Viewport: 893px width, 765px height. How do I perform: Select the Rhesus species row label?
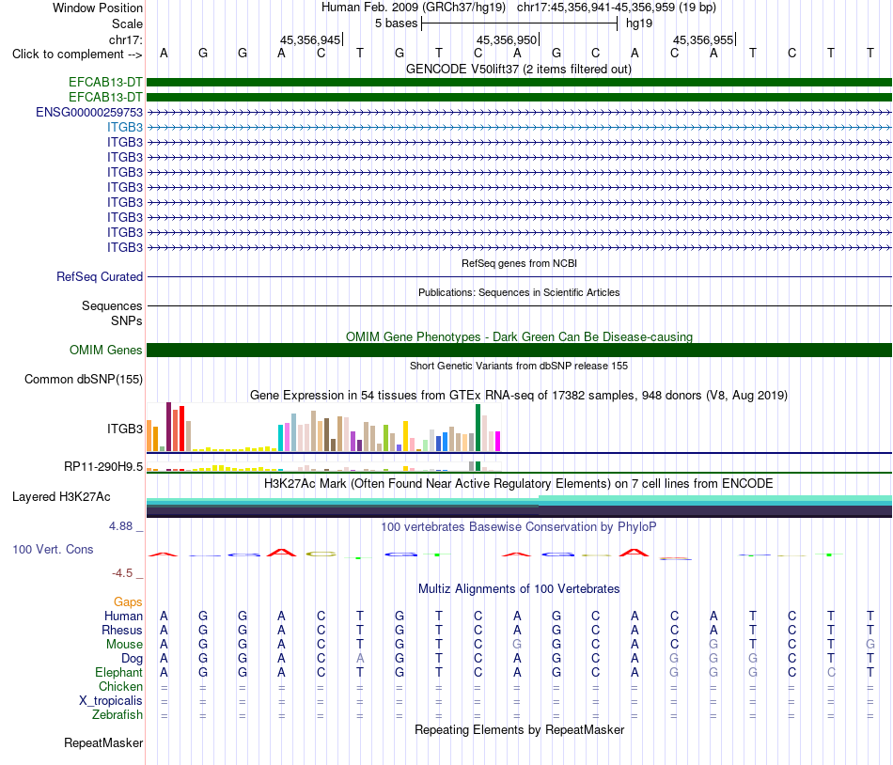click(x=122, y=630)
